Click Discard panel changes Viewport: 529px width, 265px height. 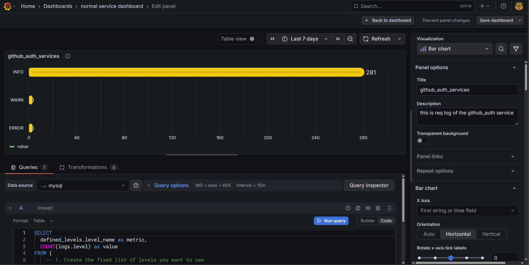coord(446,20)
